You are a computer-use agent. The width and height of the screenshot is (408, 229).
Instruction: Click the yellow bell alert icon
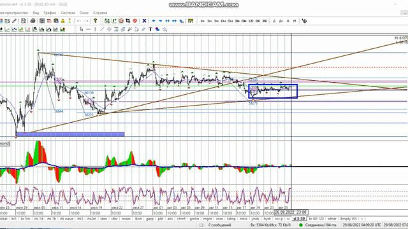(x=62, y=21)
